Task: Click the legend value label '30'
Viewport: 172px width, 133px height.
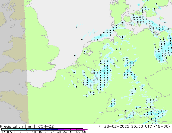Action: click(x=59, y=132)
